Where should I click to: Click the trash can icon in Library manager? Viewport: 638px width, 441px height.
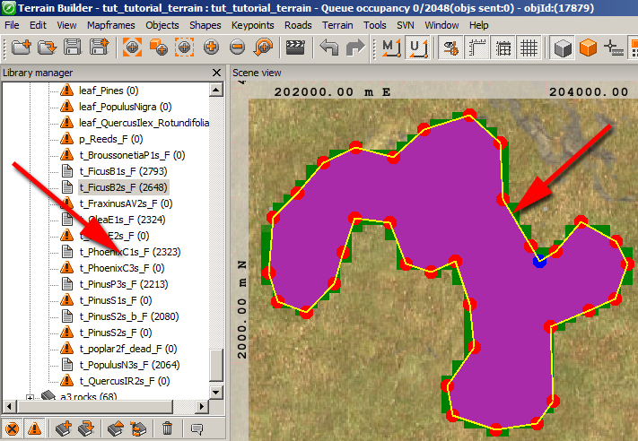[167, 429]
